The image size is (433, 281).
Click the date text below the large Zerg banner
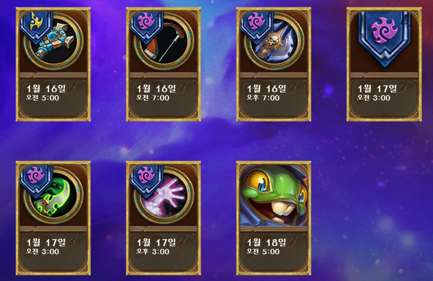(377, 93)
